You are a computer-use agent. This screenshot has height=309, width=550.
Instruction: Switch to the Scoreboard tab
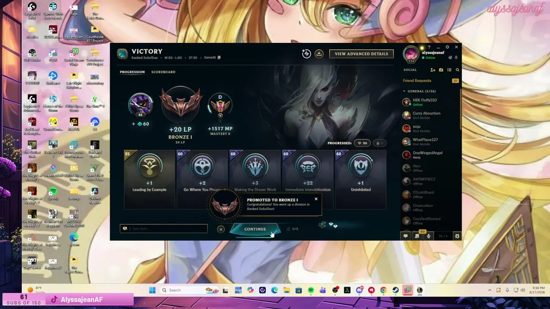tap(163, 72)
